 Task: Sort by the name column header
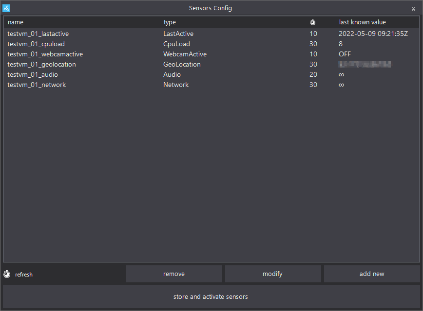pos(16,22)
